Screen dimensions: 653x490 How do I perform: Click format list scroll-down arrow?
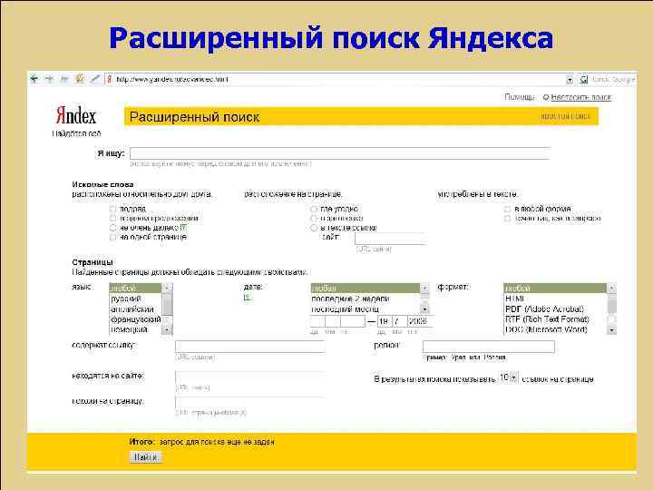click(x=611, y=329)
